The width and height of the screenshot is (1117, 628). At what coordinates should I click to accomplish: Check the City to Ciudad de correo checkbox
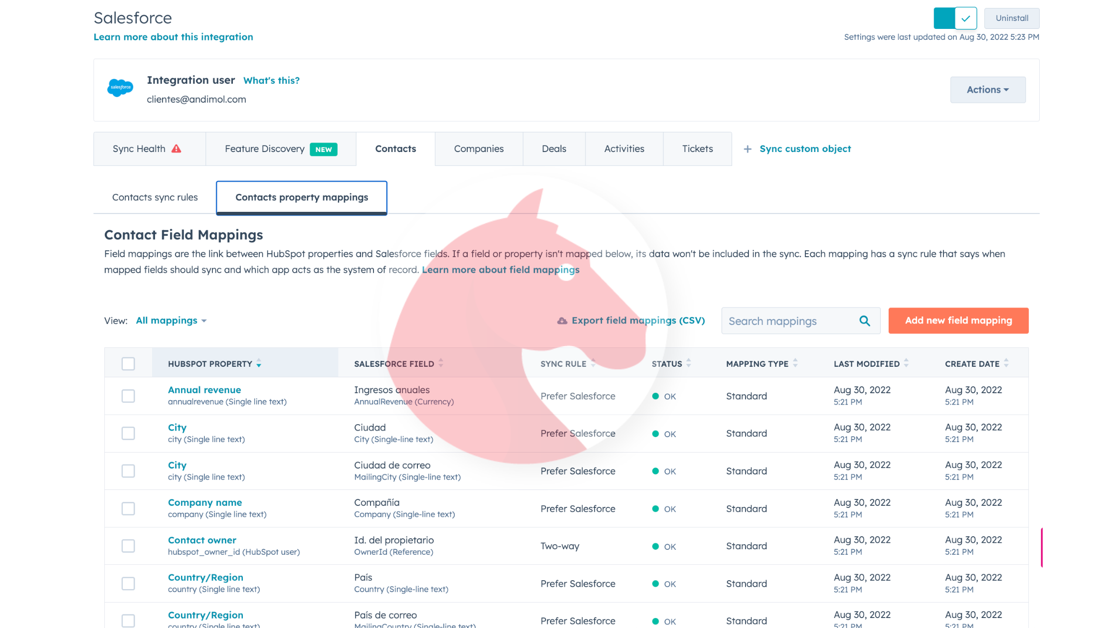(x=128, y=471)
